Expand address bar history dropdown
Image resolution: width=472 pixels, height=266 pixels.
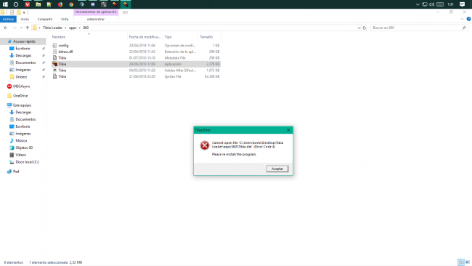click(x=359, y=28)
